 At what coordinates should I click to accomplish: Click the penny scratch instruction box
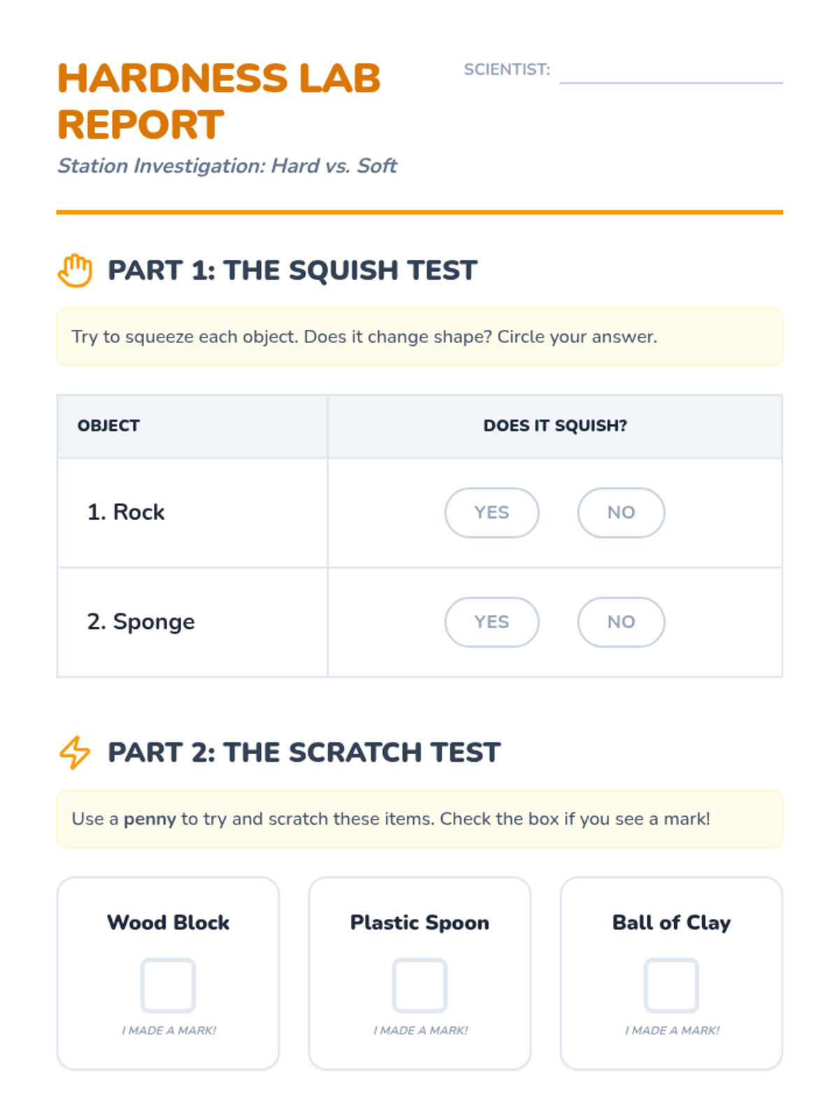point(419,819)
